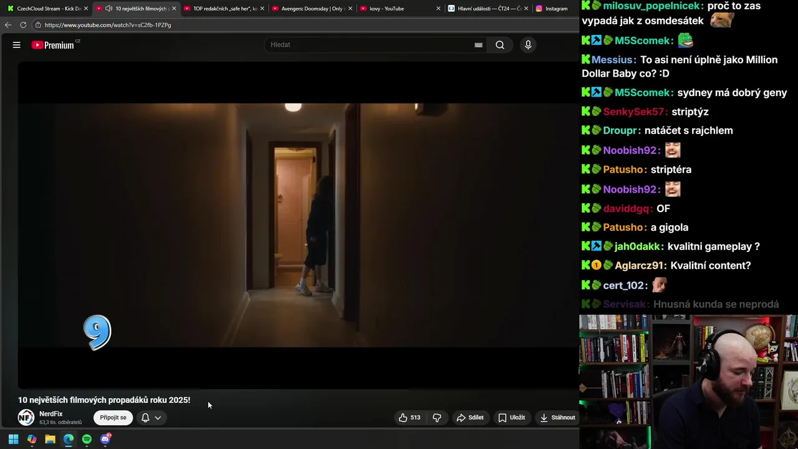Viewport: 798px width, 449px height.
Task: Click the 63,3 tis. odběratelů subscriber count
Action: [60, 422]
